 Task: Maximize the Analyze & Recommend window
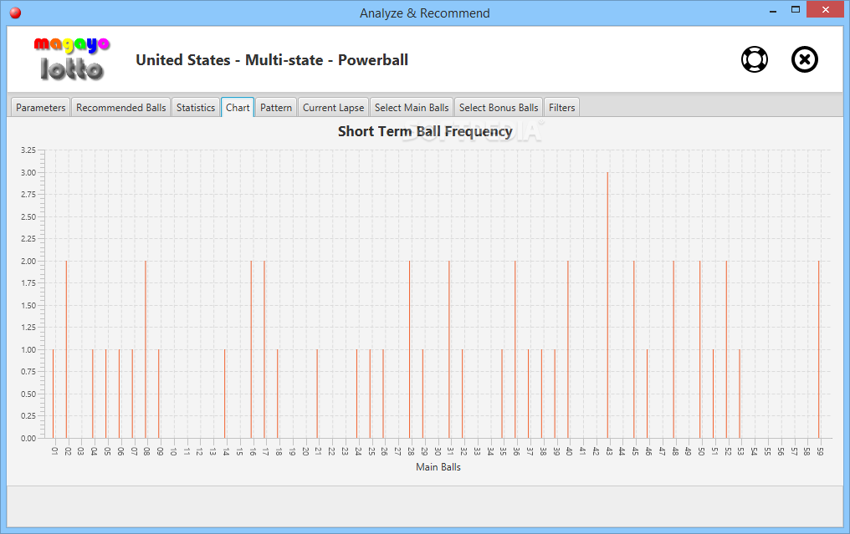point(796,10)
